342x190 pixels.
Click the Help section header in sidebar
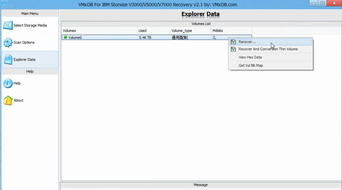coord(30,71)
